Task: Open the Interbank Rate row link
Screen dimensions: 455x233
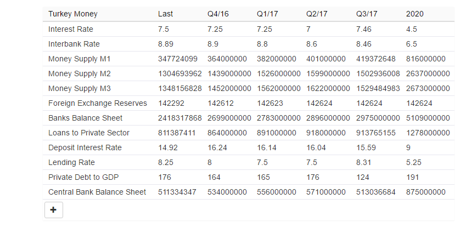Action: 74,44
